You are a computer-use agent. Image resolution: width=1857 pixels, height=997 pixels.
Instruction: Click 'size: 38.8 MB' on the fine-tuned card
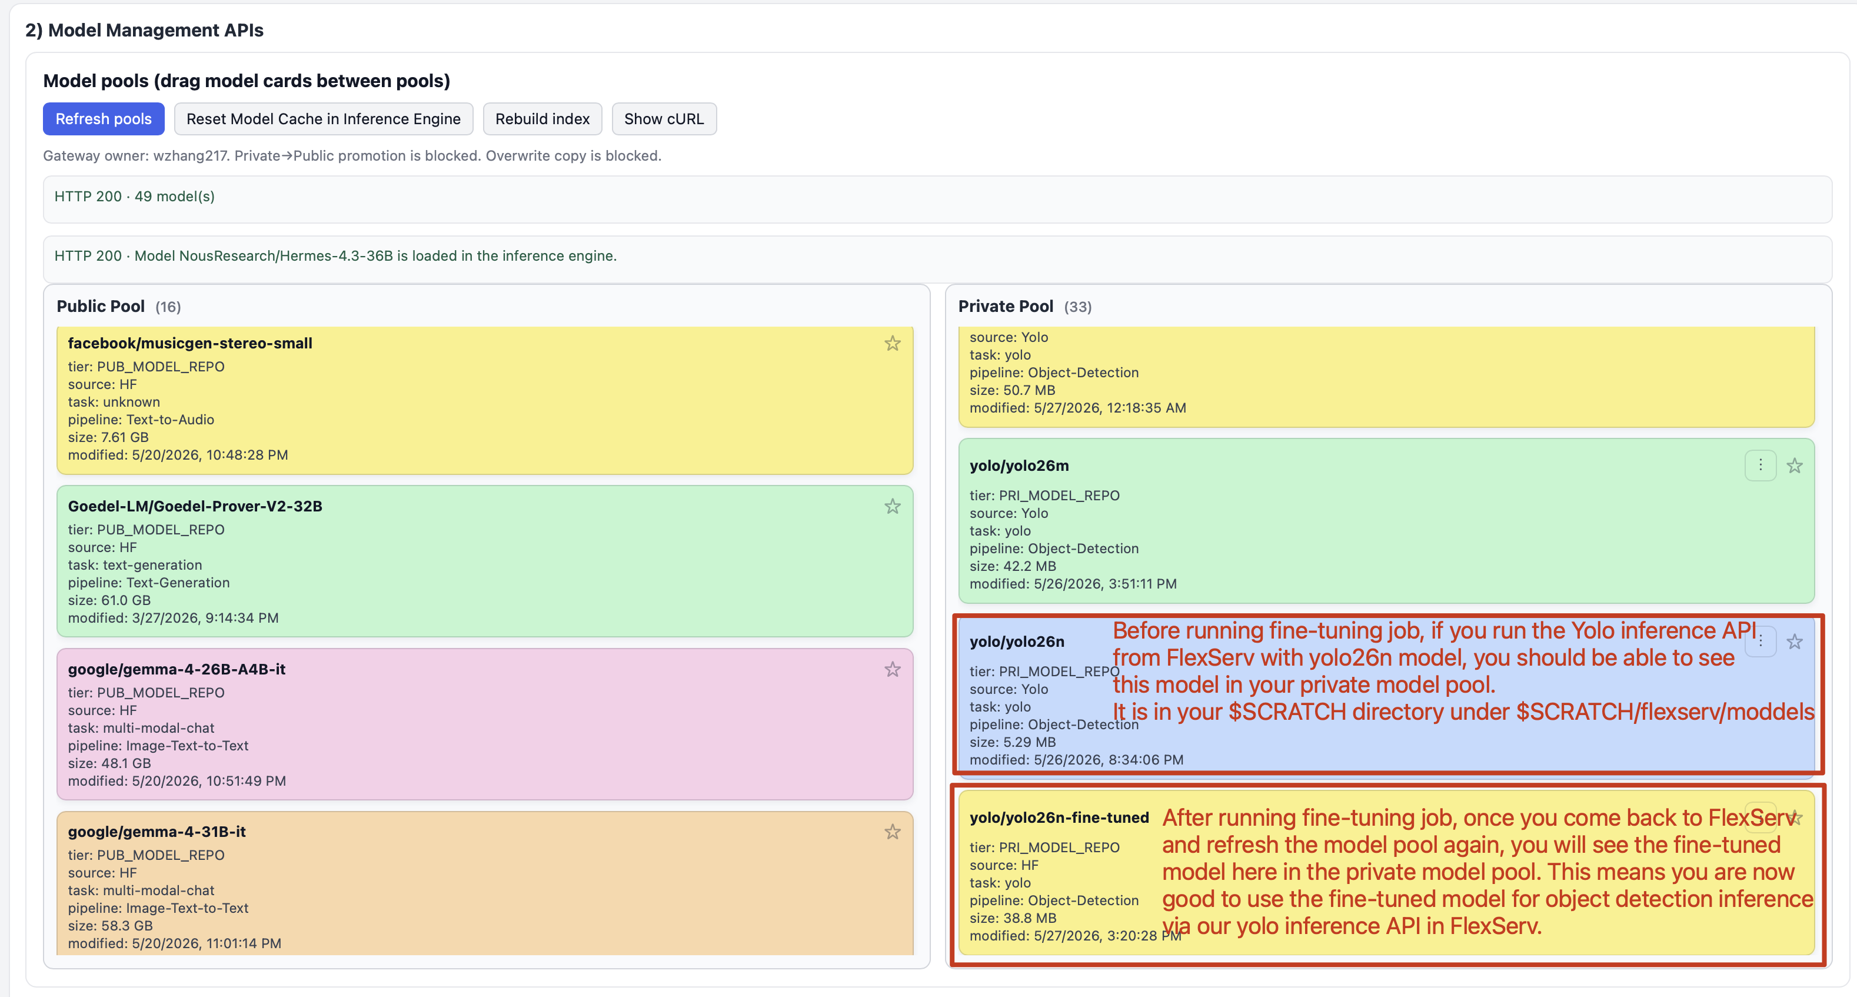pos(1013,918)
